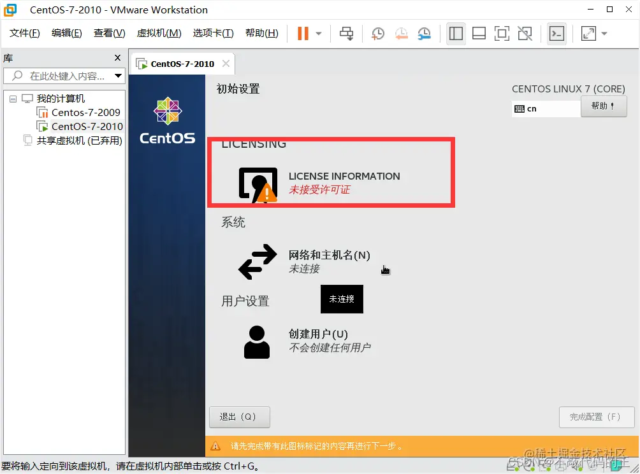Select 共享虚拟机 (已弃用) tree item
The width and height of the screenshot is (640, 474).
(79, 140)
